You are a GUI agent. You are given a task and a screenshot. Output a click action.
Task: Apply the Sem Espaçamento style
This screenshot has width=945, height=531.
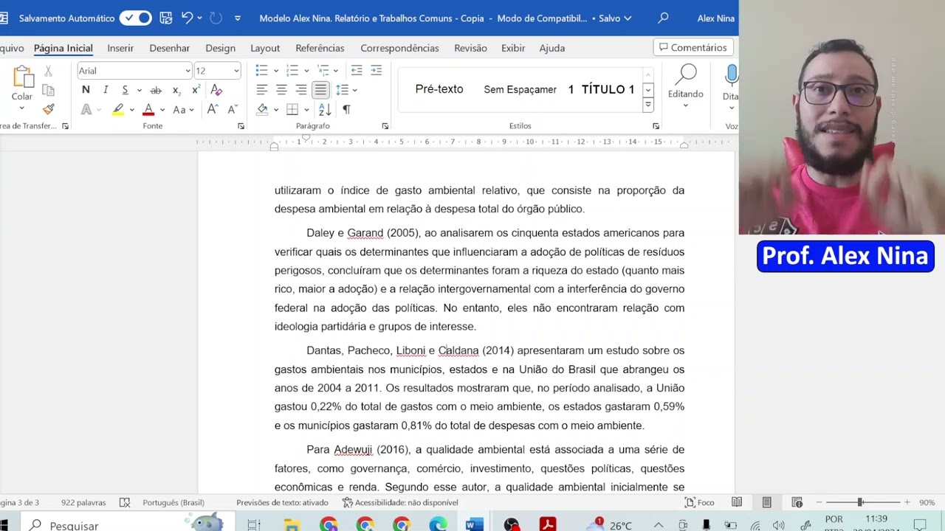pyautogui.click(x=520, y=89)
